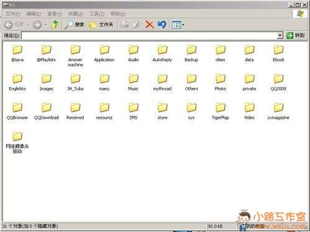Click the Back navigation arrow button

point(9,25)
